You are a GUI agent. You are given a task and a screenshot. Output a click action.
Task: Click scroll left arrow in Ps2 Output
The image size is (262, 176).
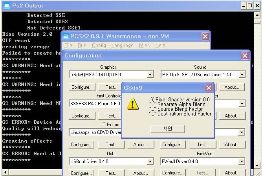(x=5, y=172)
